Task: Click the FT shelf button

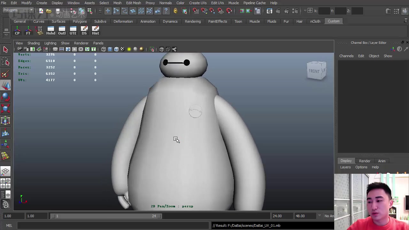Action: click(28, 31)
